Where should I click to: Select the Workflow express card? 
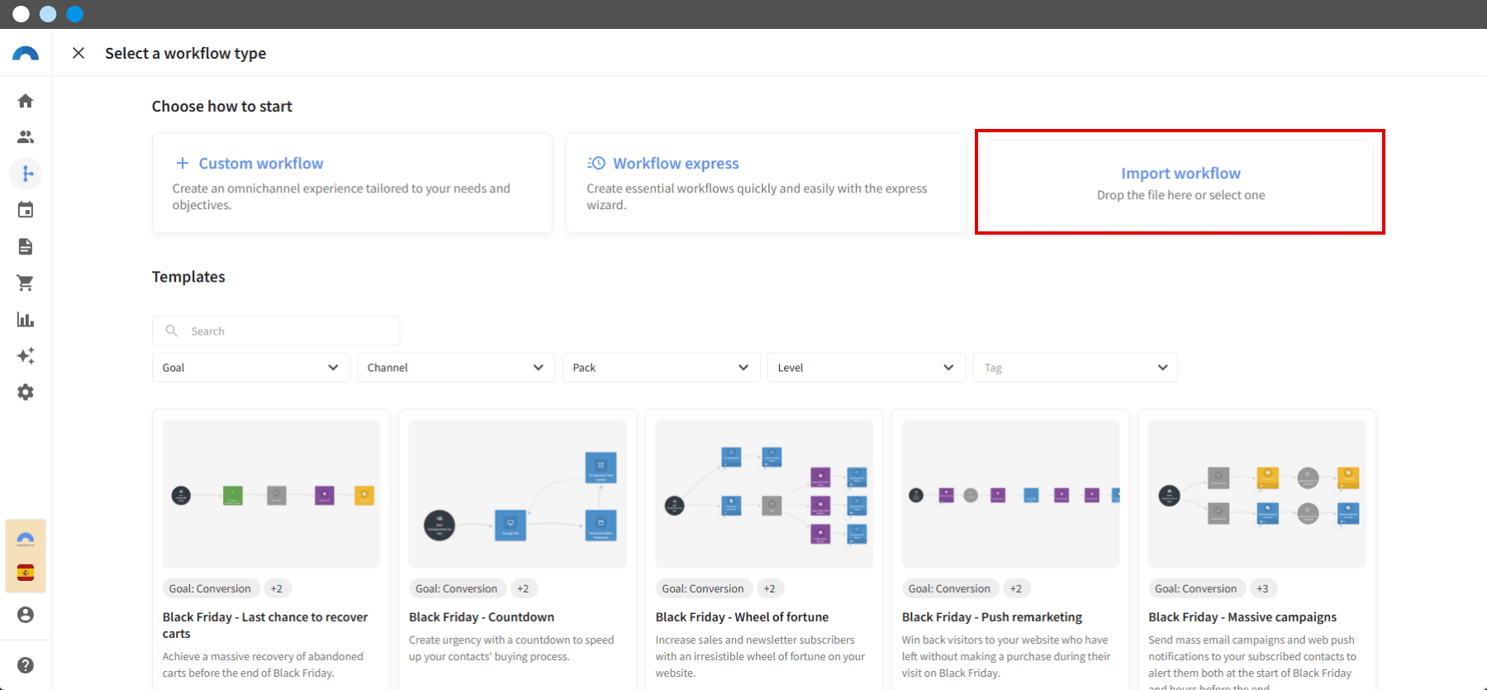tap(766, 183)
